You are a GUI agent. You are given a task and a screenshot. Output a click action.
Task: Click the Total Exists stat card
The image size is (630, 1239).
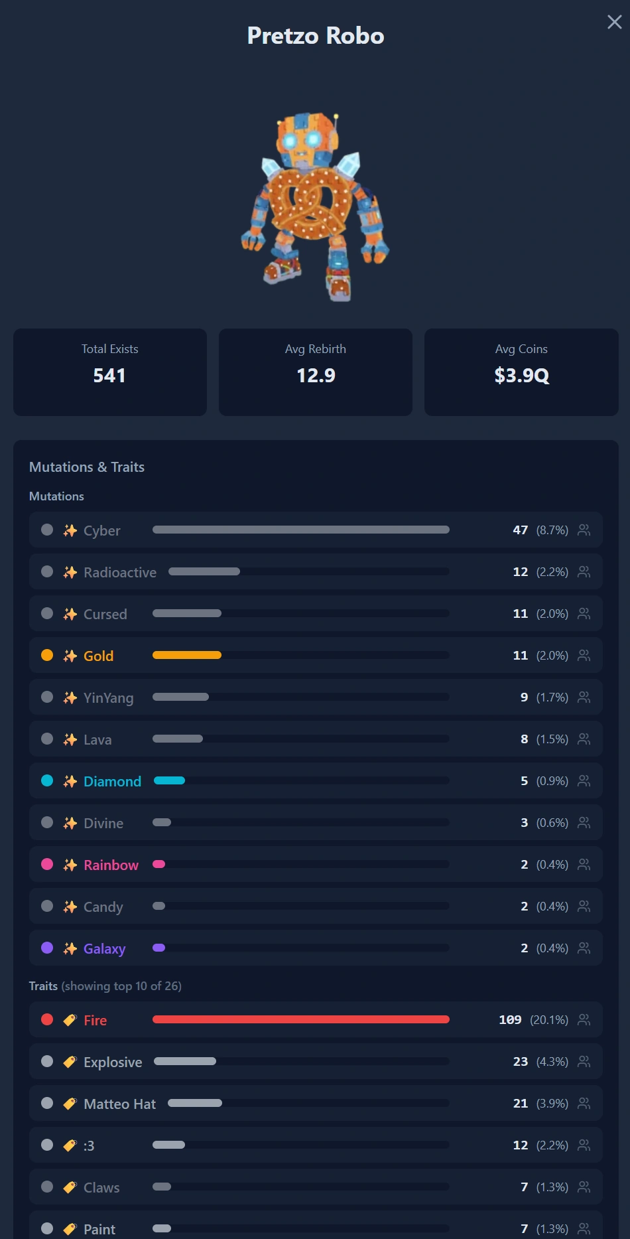coord(110,372)
